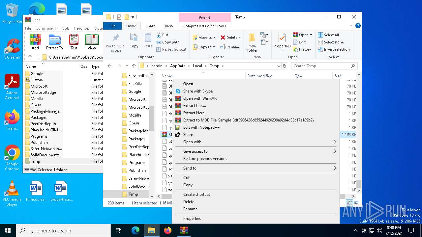Viewport: 422px width, 237px height.
Task: Expand the Open ribbon dropdown arrow
Action: coord(311,35)
